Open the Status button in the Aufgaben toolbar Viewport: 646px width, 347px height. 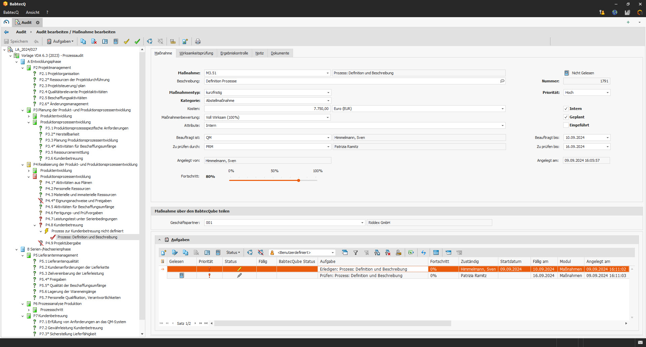[233, 253]
